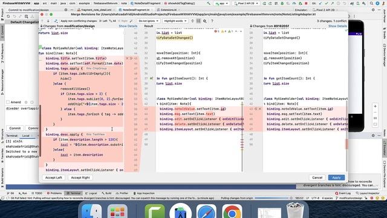Apply non-conflicting changes from Left
Screen dimensions: 387x218
coord(103,21)
